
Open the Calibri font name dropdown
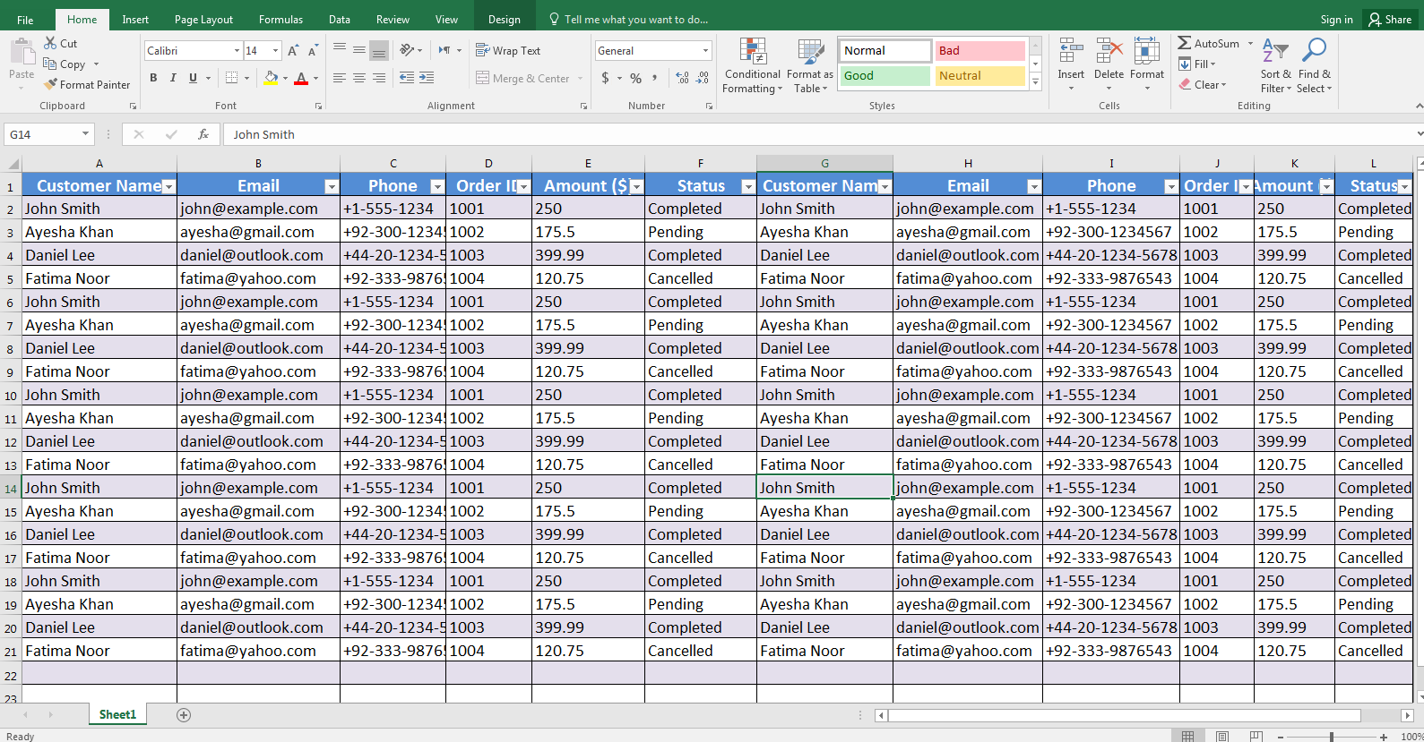237,51
